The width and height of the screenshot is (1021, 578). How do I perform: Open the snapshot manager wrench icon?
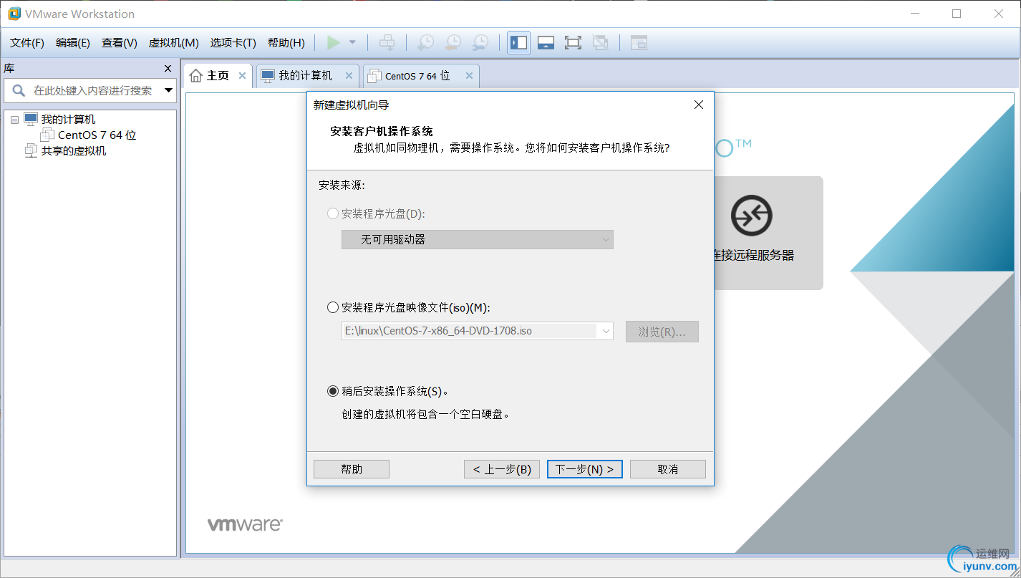coord(480,43)
